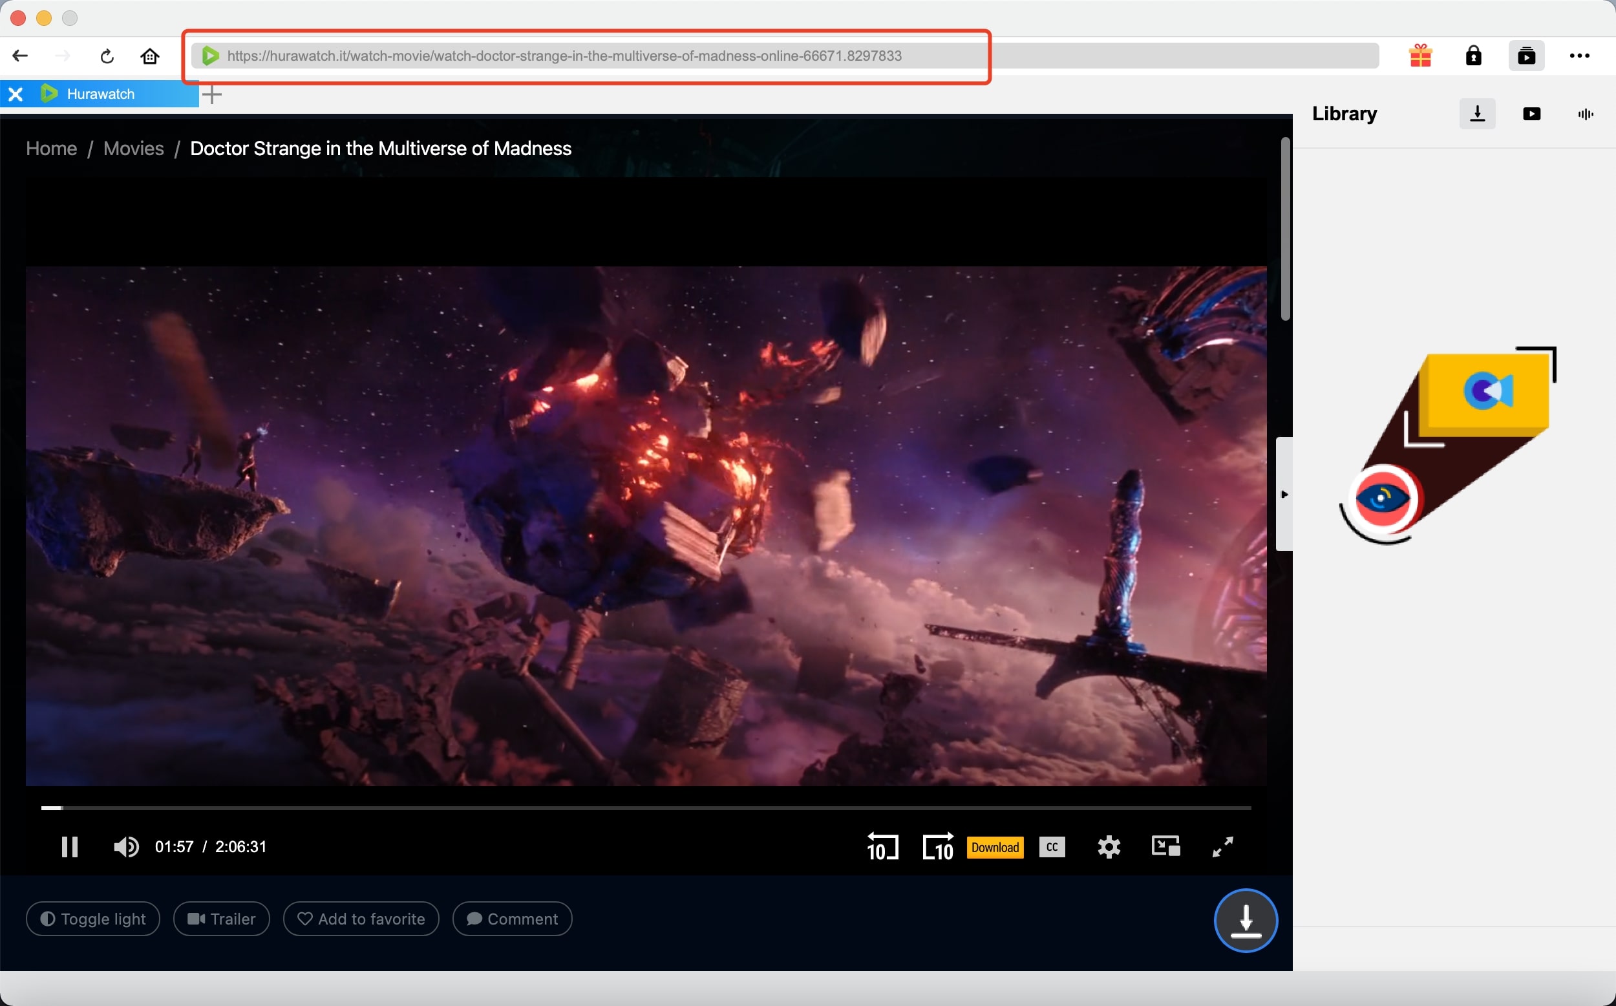Toggle light mode on the page

click(x=92, y=918)
